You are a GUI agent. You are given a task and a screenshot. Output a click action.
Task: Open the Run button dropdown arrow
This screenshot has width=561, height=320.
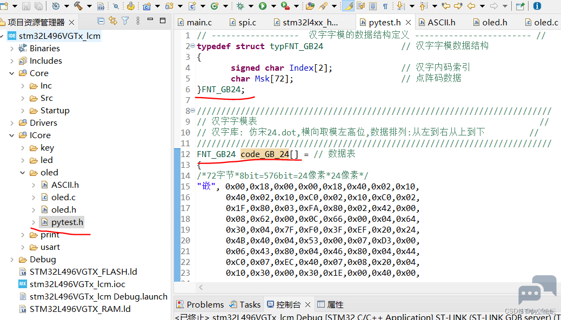tap(273, 6)
